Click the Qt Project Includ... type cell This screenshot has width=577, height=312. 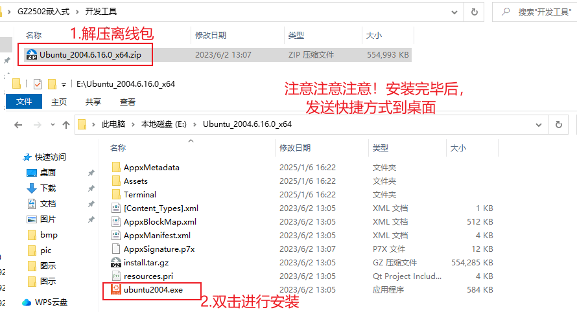tap(406, 276)
